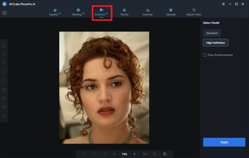
Task: Click the redo arrow
Action: 104,154
